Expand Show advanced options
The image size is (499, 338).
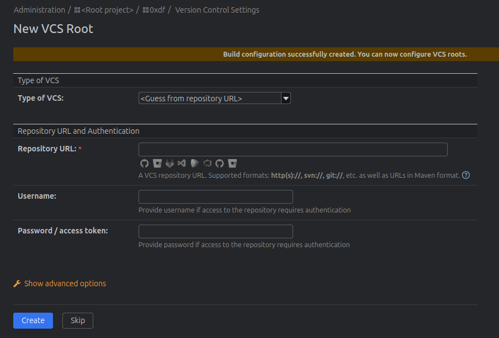pyautogui.click(x=65, y=284)
